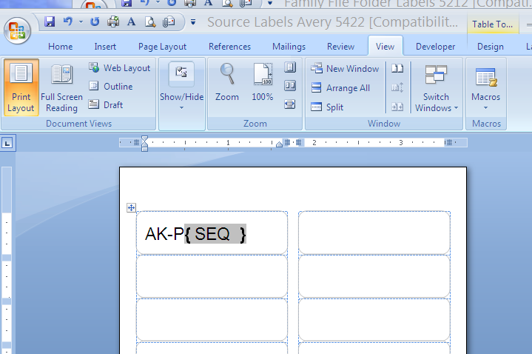Viewport: 532px width, 354px height.
Task: Set zoom to 100%
Action: (262, 82)
